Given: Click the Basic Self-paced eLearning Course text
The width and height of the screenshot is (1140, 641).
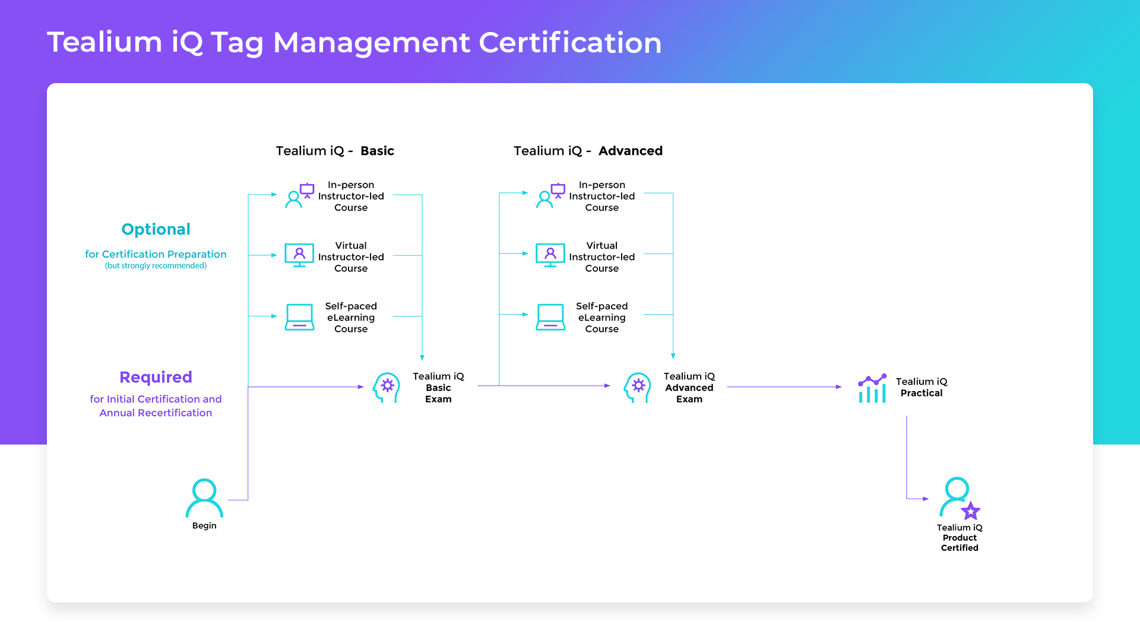Looking at the screenshot, I should 351,317.
